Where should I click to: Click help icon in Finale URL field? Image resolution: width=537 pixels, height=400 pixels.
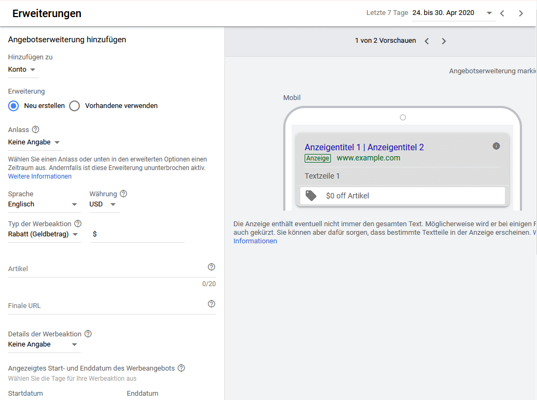point(211,304)
